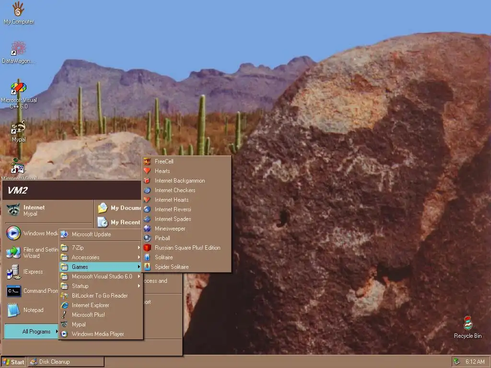
Task: Open Microsoft Visual C++ 6.0 desktop icon
Action: (18, 88)
